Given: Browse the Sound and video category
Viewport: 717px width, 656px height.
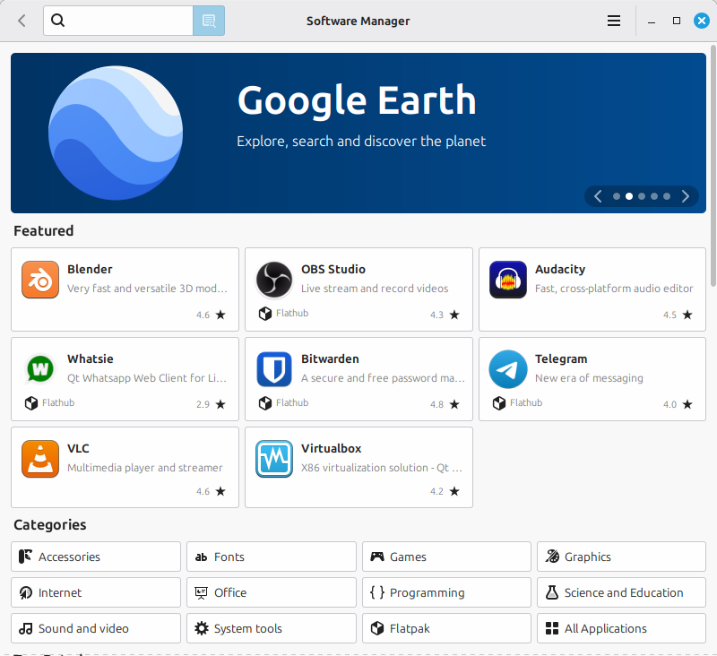Looking at the screenshot, I should 96,628.
